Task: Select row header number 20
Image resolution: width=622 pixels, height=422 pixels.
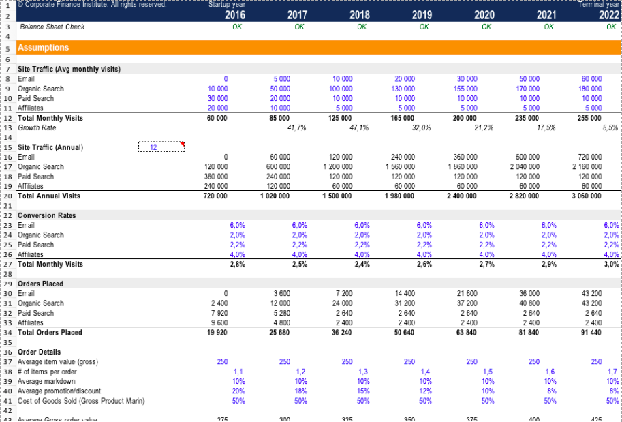Action: [x=7, y=196]
